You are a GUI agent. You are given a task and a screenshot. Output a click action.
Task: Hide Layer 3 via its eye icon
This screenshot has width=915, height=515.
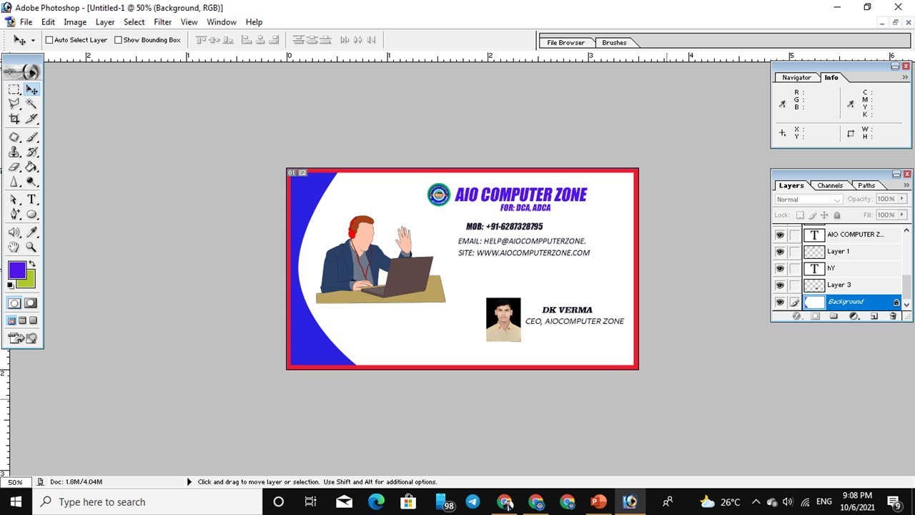point(780,285)
